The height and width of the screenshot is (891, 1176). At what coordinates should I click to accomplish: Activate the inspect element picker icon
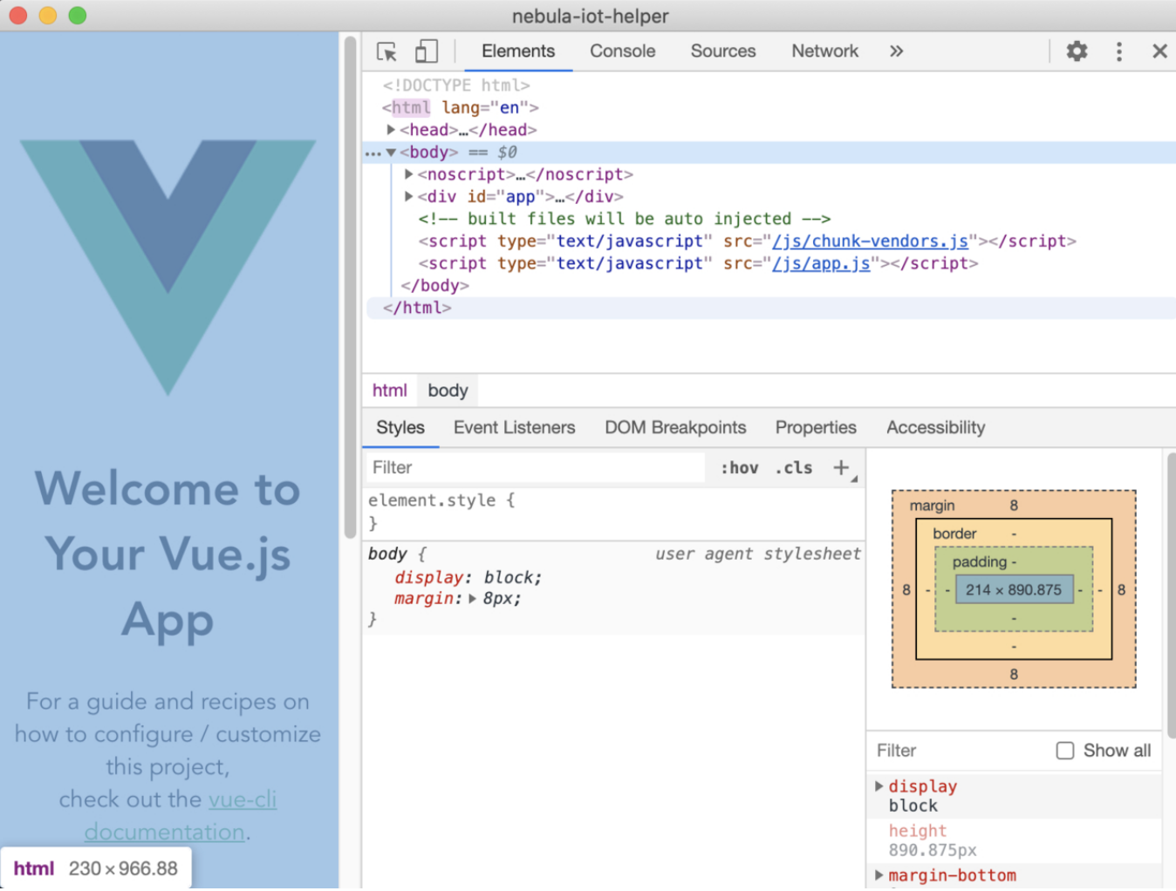pos(386,51)
